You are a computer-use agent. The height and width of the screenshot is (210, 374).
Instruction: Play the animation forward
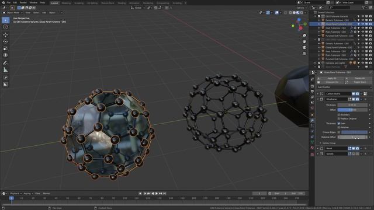tap(157, 194)
